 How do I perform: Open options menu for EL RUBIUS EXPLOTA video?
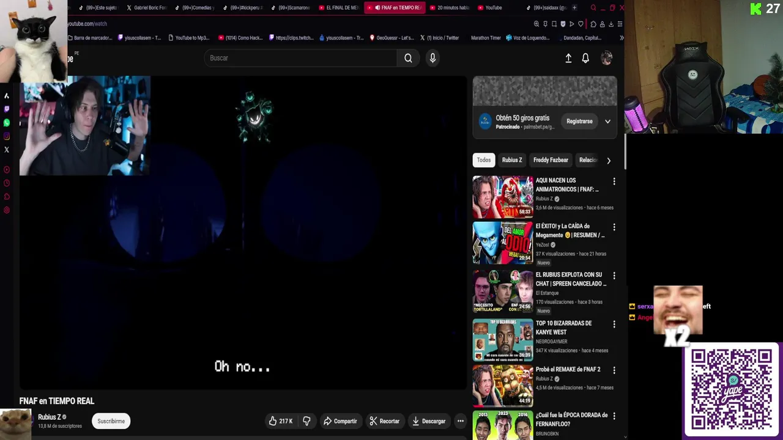click(x=614, y=276)
